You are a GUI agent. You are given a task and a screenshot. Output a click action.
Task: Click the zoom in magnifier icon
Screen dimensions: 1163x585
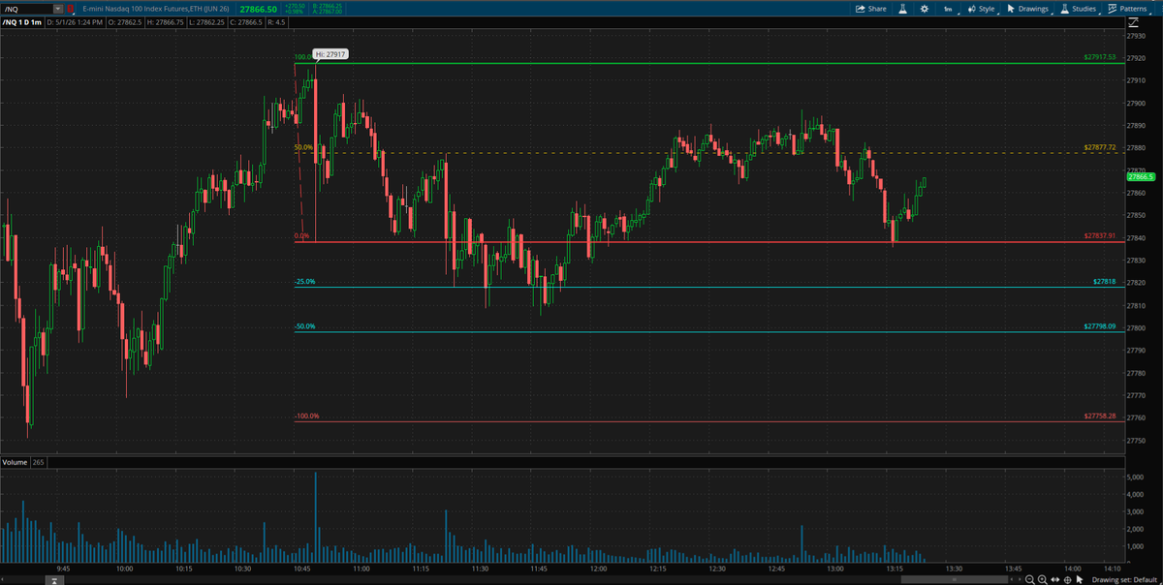pos(1042,579)
